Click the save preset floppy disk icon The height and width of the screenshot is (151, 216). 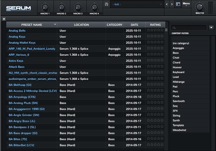tap(106, 4)
